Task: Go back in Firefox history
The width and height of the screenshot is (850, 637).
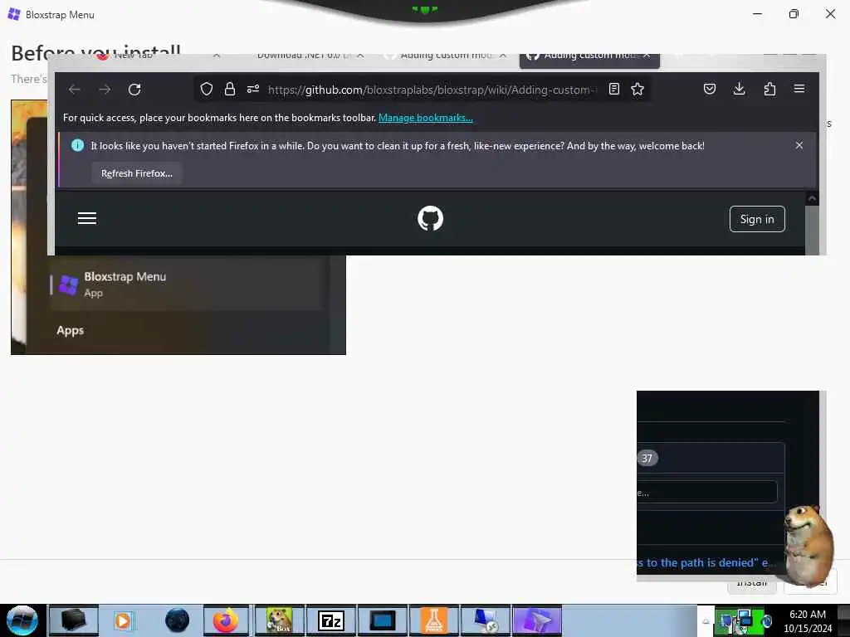Action: pos(74,90)
